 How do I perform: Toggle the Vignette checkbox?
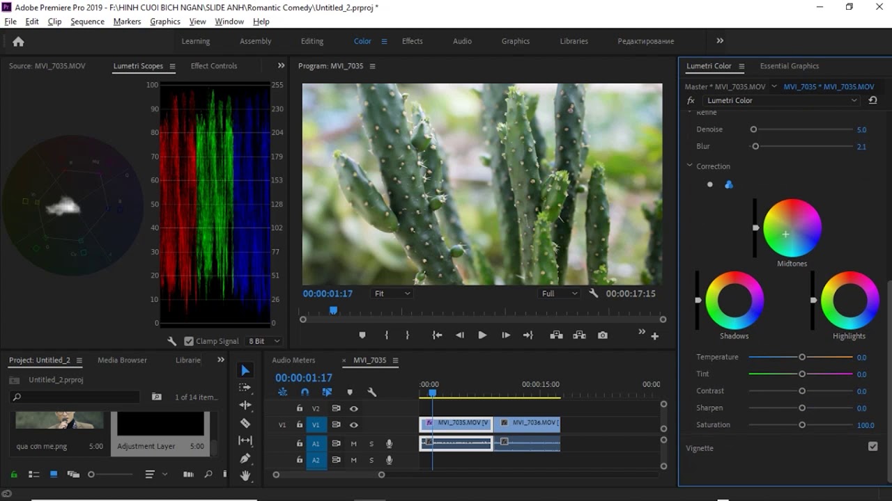[x=872, y=447]
